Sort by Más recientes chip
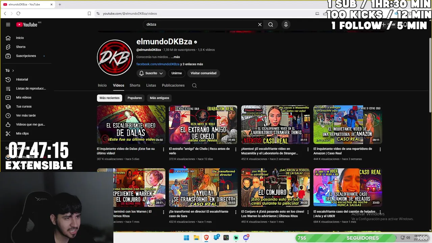The height and width of the screenshot is (243, 432). pyautogui.click(x=109, y=98)
